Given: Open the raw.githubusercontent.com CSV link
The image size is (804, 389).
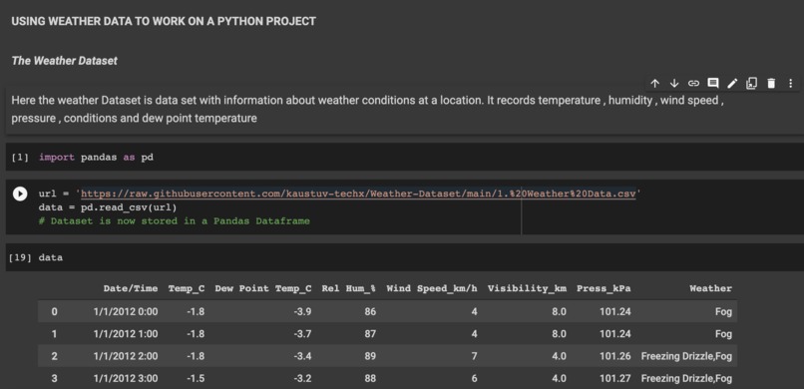Looking at the screenshot, I should pos(358,194).
